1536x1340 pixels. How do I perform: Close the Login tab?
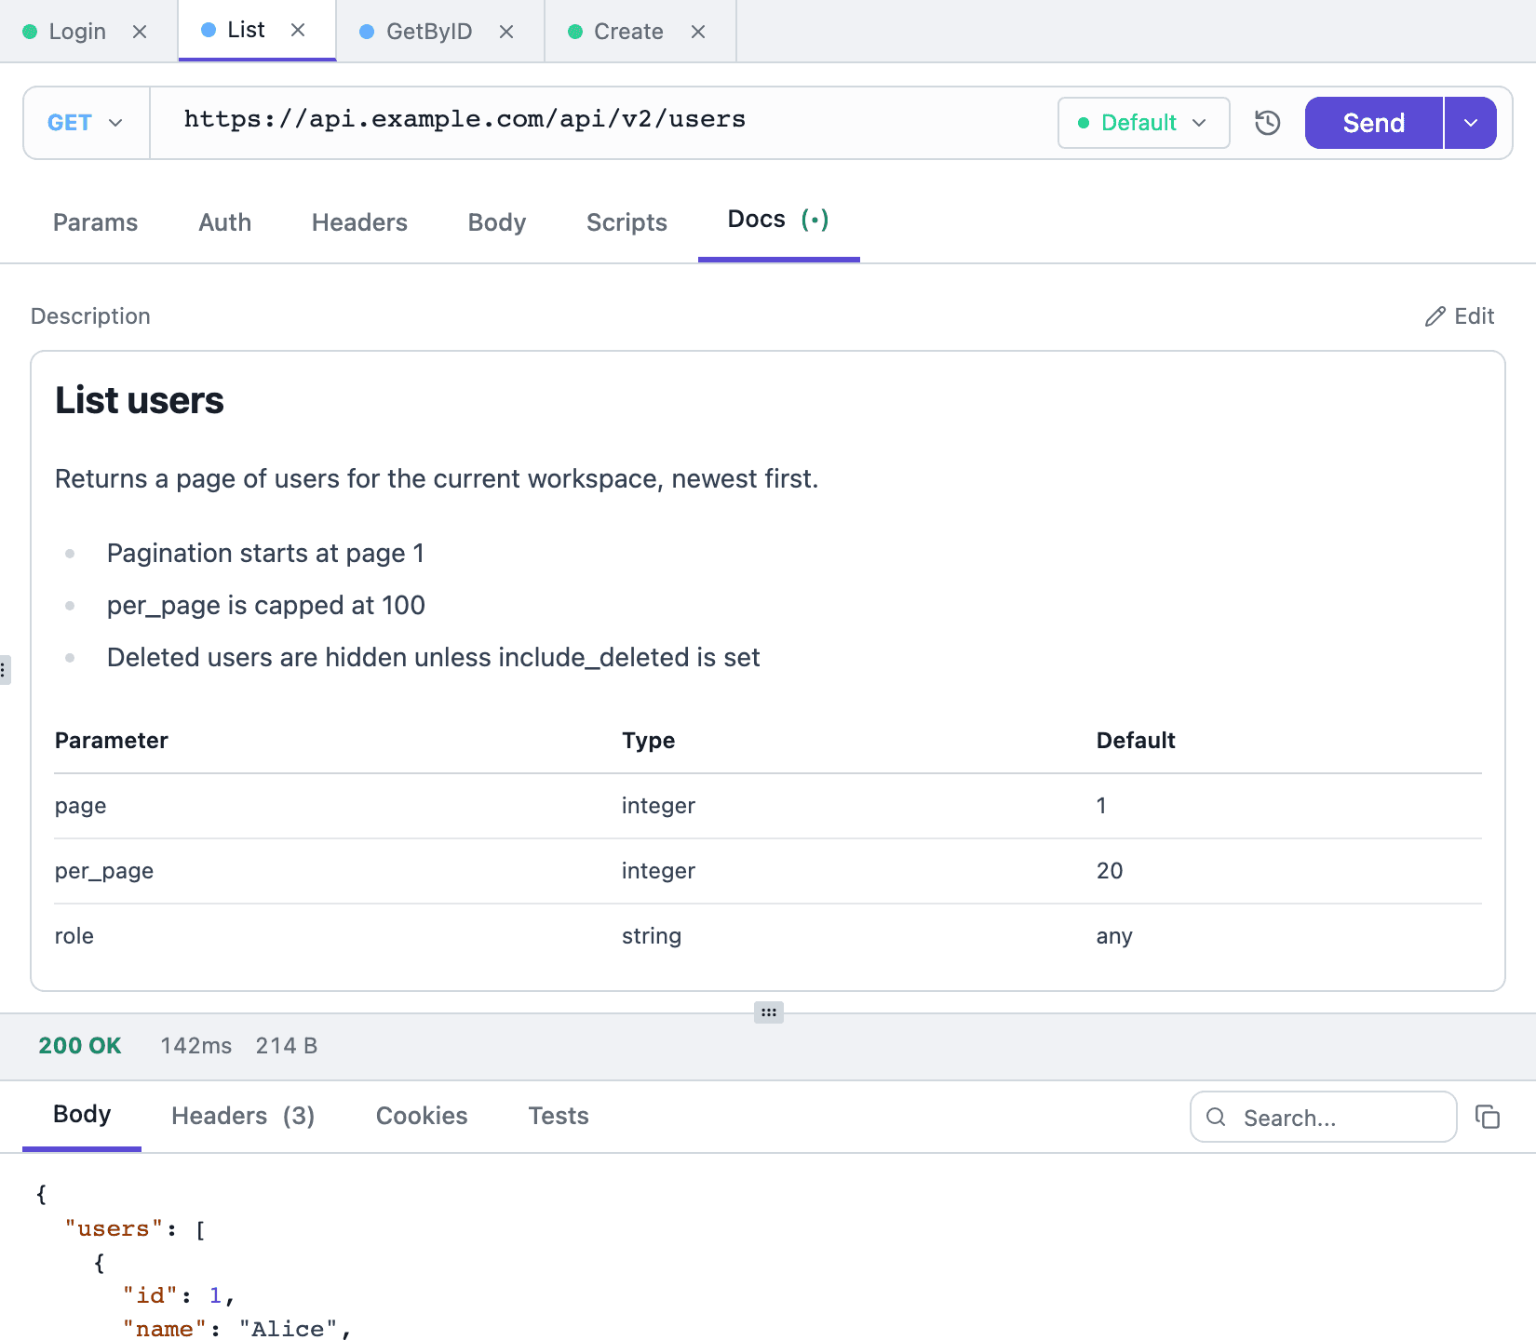[140, 32]
